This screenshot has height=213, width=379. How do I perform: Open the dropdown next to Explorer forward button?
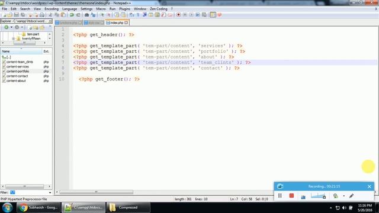coord(22,27)
